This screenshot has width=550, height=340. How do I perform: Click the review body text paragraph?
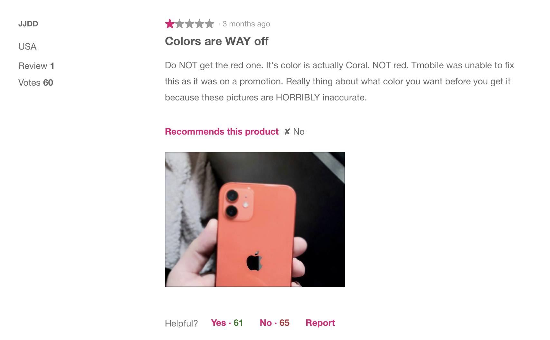coord(339,81)
